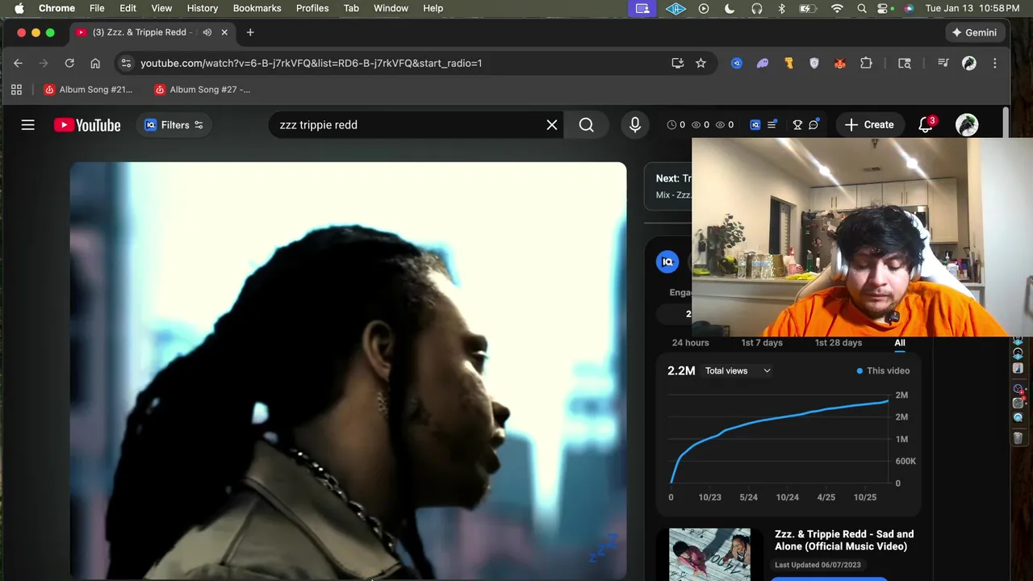This screenshot has width=1033, height=581.
Task: Open a new tab with plus
Action: pos(250,32)
